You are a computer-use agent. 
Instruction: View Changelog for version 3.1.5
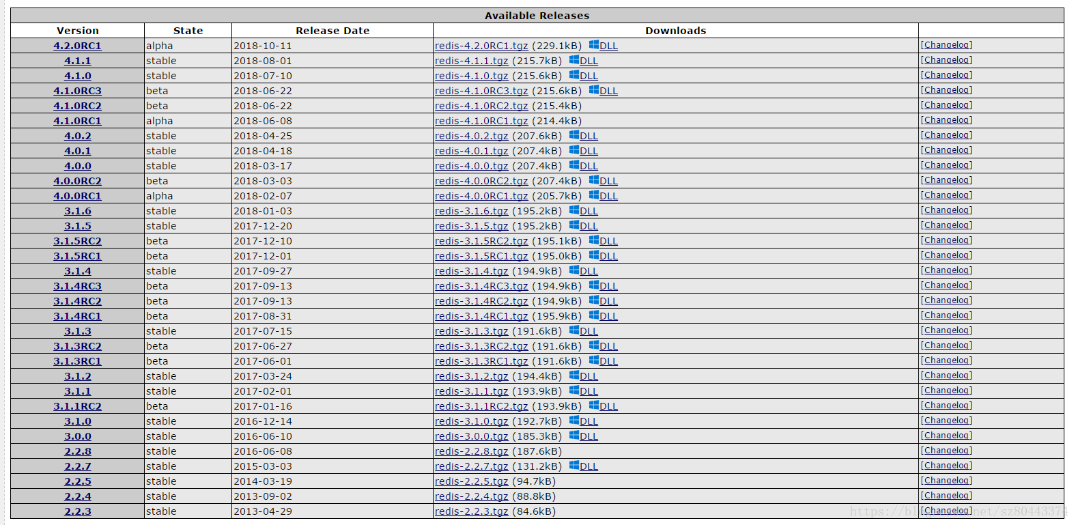pyautogui.click(x=946, y=225)
